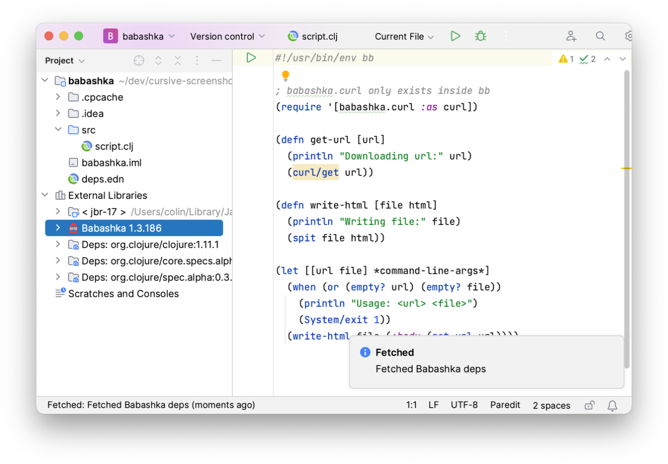Open notifications bell in status bar

point(612,405)
